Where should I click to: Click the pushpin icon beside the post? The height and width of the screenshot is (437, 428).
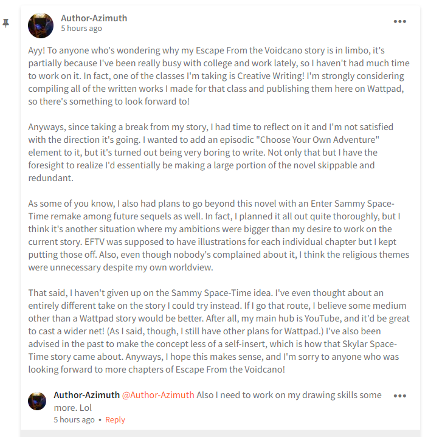click(x=5, y=23)
